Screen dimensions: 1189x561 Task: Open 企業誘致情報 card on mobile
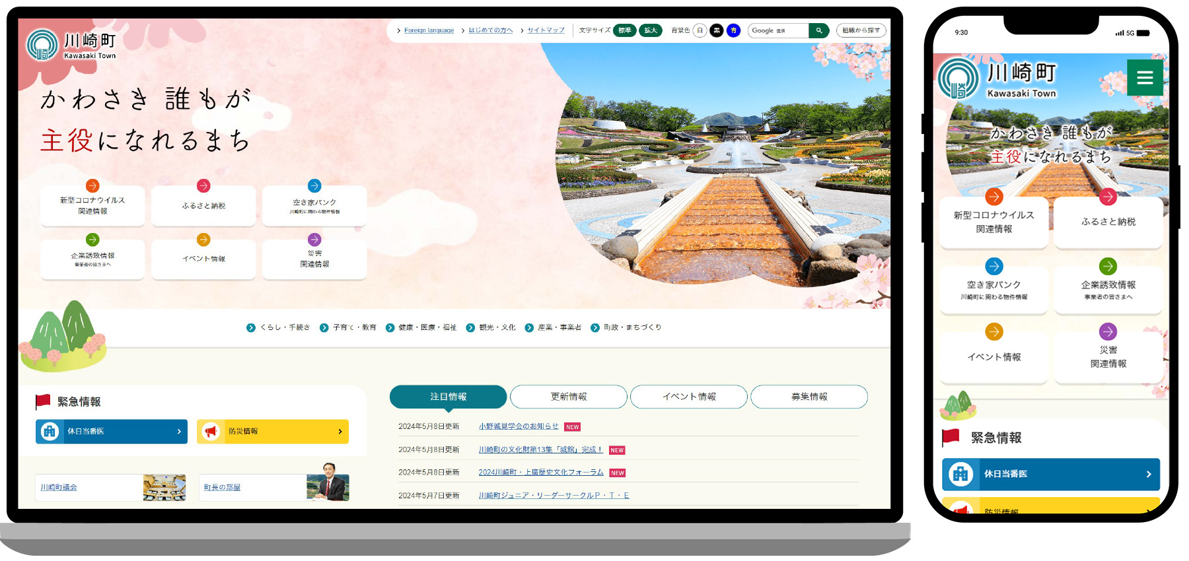[1108, 290]
